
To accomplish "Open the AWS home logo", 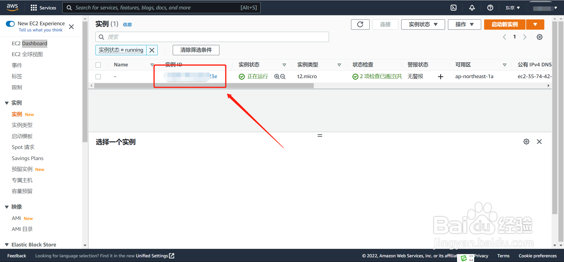I will click(12, 7).
